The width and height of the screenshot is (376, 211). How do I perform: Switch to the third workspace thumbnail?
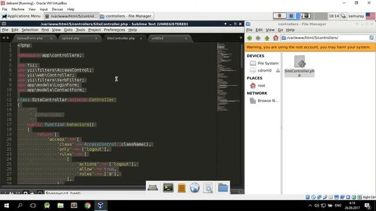[x=306, y=16]
